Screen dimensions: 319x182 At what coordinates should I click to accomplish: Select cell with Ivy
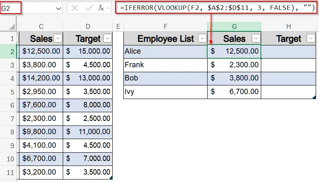(x=165, y=92)
